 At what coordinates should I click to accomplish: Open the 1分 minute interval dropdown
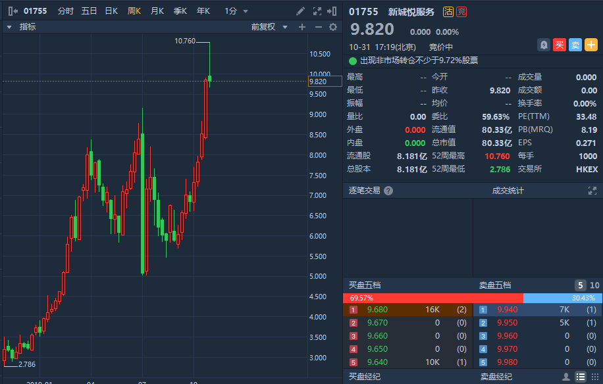pyautogui.click(x=236, y=11)
